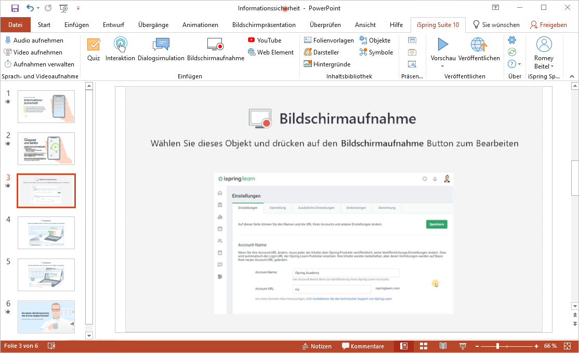The width and height of the screenshot is (579, 353).
Task: Open the help question mark dropdown
Action: pyautogui.click(x=514, y=64)
